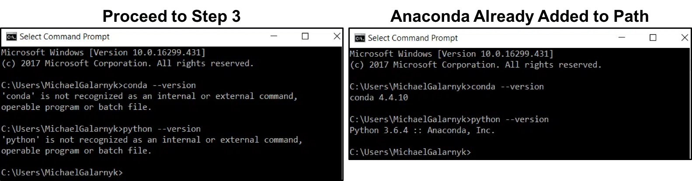Image resolution: width=692 pixels, height=181 pixels.
Task: Click the final empty prompt in right window
Action: (410, 152)
